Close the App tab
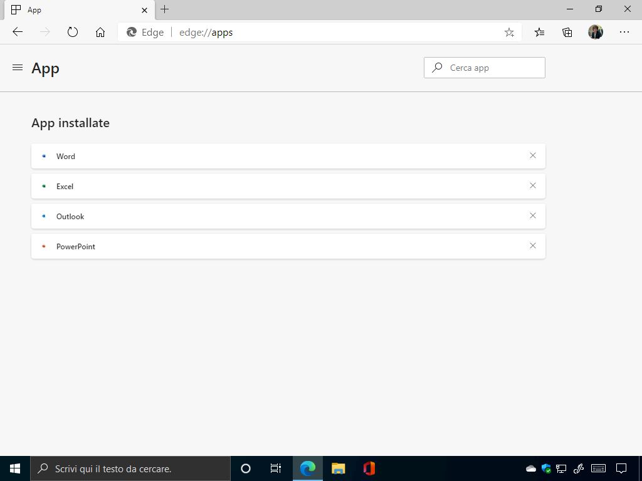The image size is (642, 481). click(x=144, y=10)
